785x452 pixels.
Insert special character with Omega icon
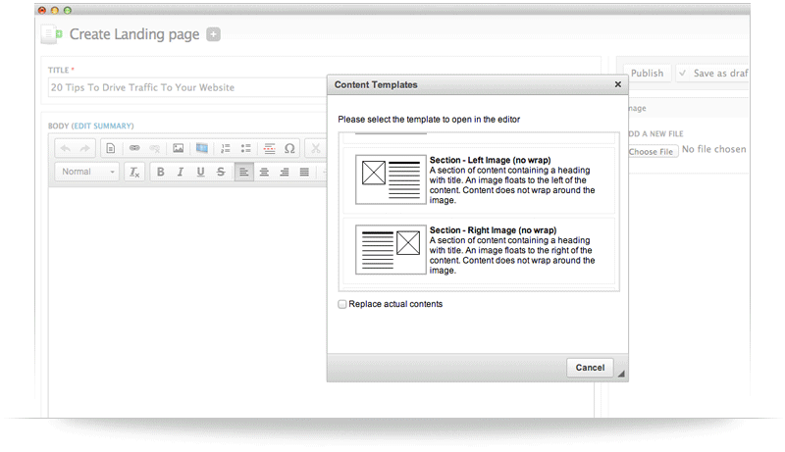[x=289, y=148]
